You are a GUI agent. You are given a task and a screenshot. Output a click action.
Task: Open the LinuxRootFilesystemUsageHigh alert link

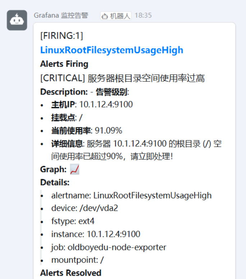click(x=111, y=50)
